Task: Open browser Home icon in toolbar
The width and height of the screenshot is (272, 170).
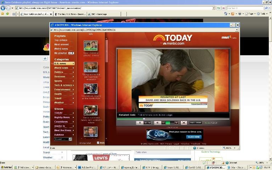Action: (226, 13)
